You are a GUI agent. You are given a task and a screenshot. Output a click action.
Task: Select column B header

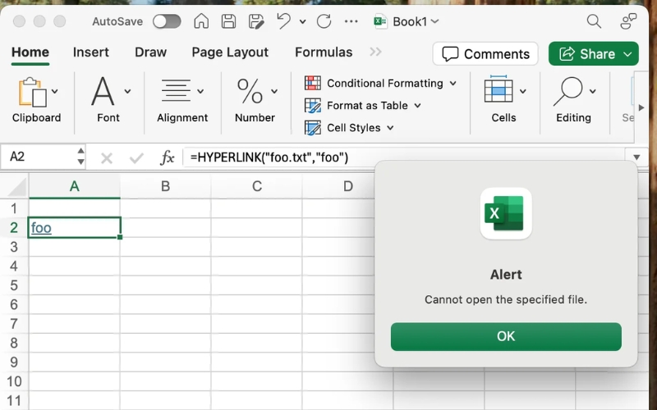[166, 186]
